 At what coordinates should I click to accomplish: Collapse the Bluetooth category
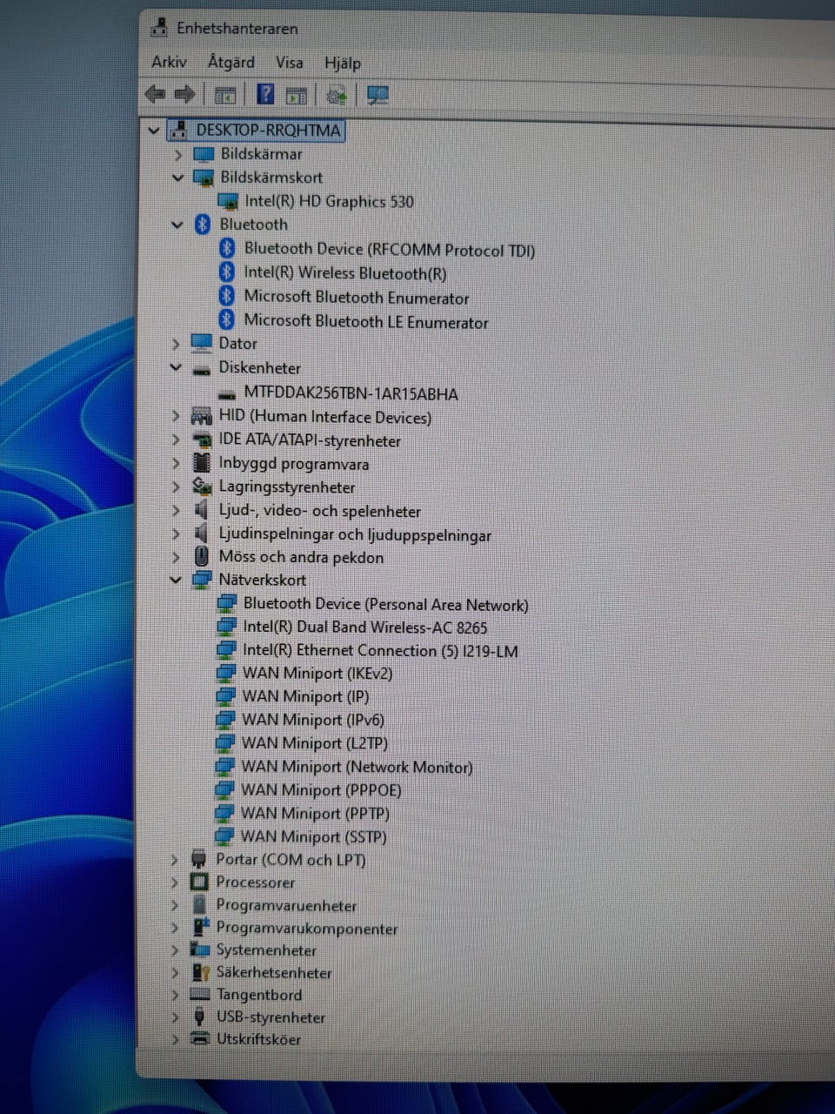(x=177, y=225)
